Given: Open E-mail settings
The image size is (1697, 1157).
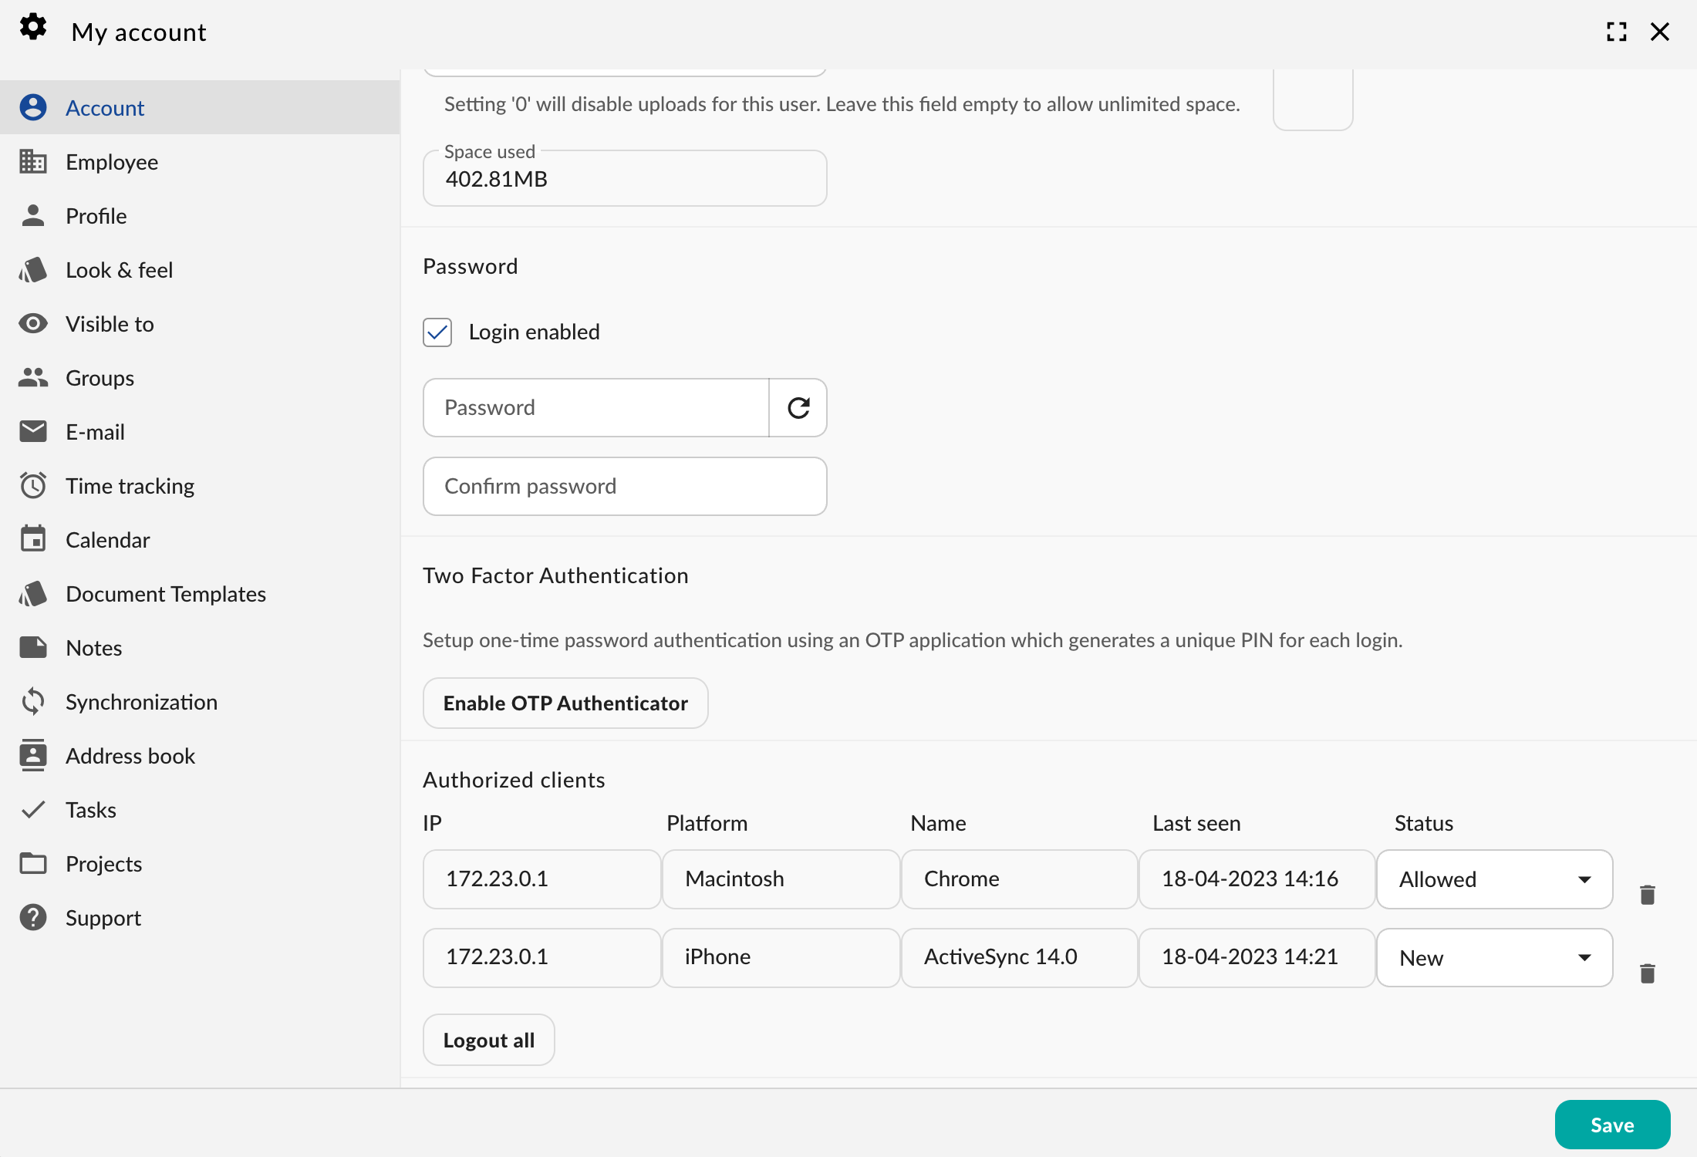Looking at the screenshot, I should 200,431.
